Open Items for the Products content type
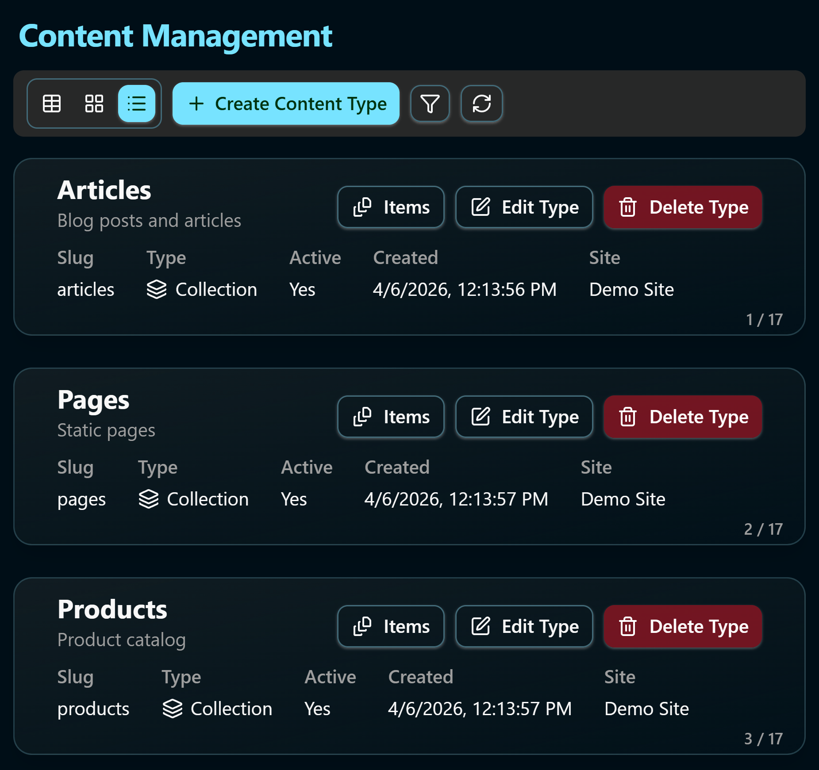 tap(391, 626)
